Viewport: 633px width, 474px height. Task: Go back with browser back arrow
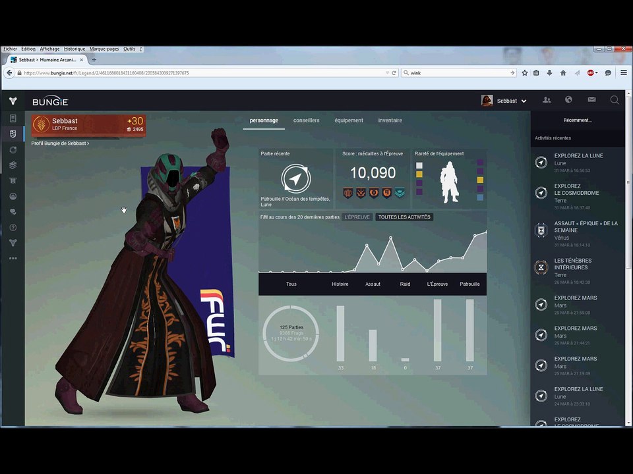pyautogui.click(x=9, y=73)
